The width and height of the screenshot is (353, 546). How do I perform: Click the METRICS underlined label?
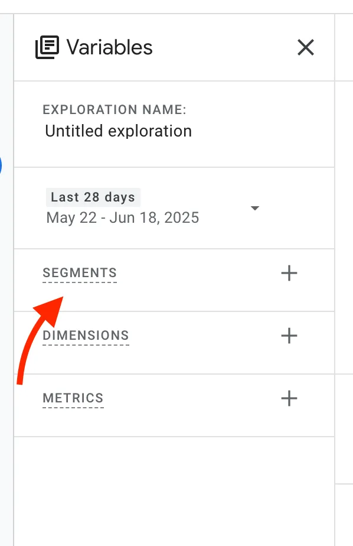pos(73,398)
